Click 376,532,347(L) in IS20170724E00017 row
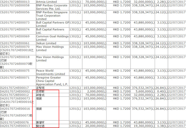The height and width of the screenshot is (128, 186). 143,88
